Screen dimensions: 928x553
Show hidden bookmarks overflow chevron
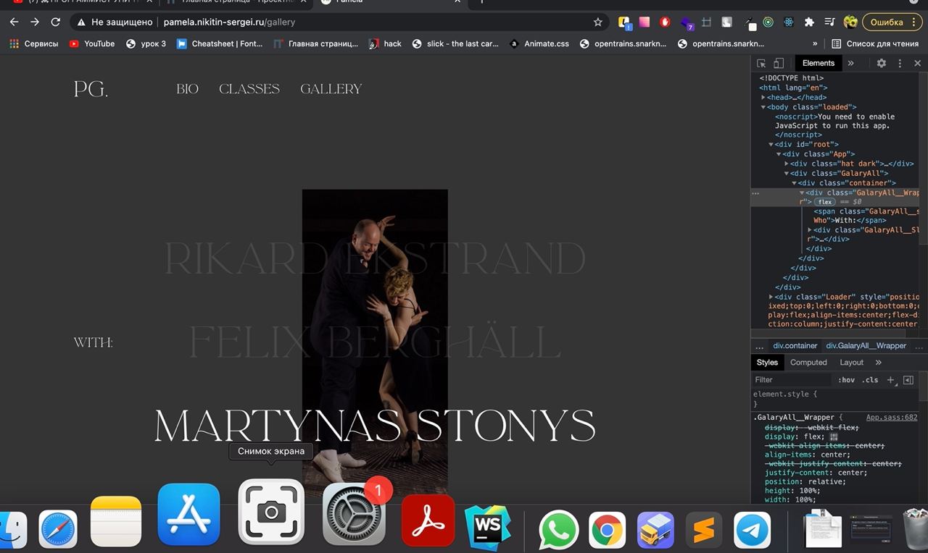(815, 43)
